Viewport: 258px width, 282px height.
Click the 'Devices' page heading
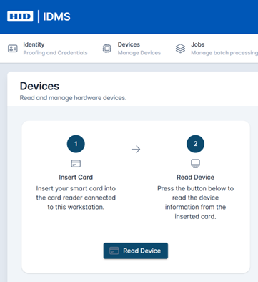(x=39, y=86)
